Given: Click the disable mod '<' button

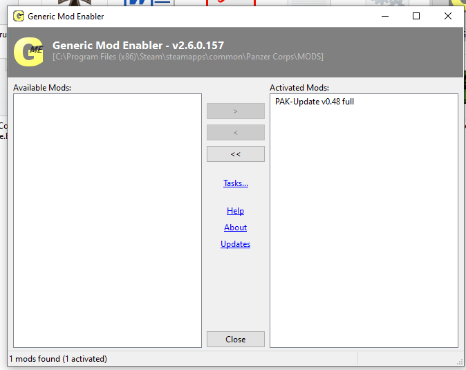Looking at the screenshot, I should (235, 133).
